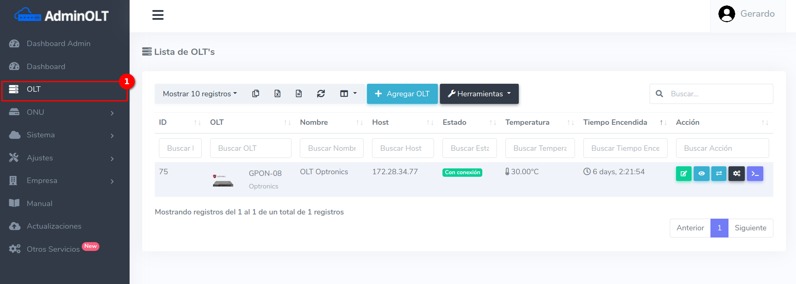Open the terminal console action button
Viewport: 796px width, 284px height.
click(x=755, y=174)
